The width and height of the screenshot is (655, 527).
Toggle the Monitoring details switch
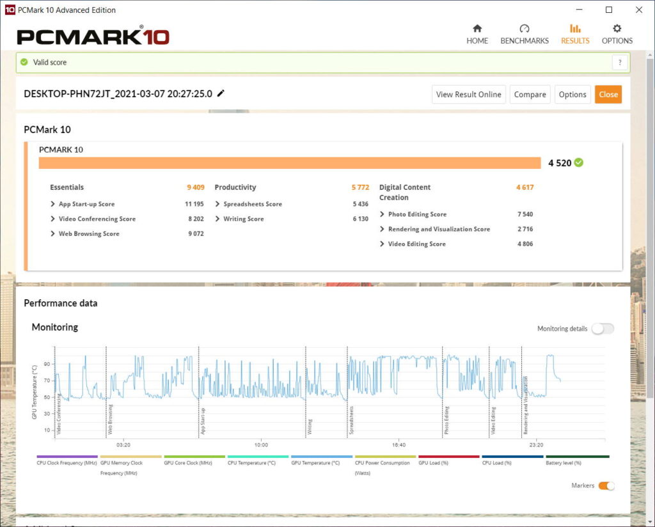[x=603, y=329]
